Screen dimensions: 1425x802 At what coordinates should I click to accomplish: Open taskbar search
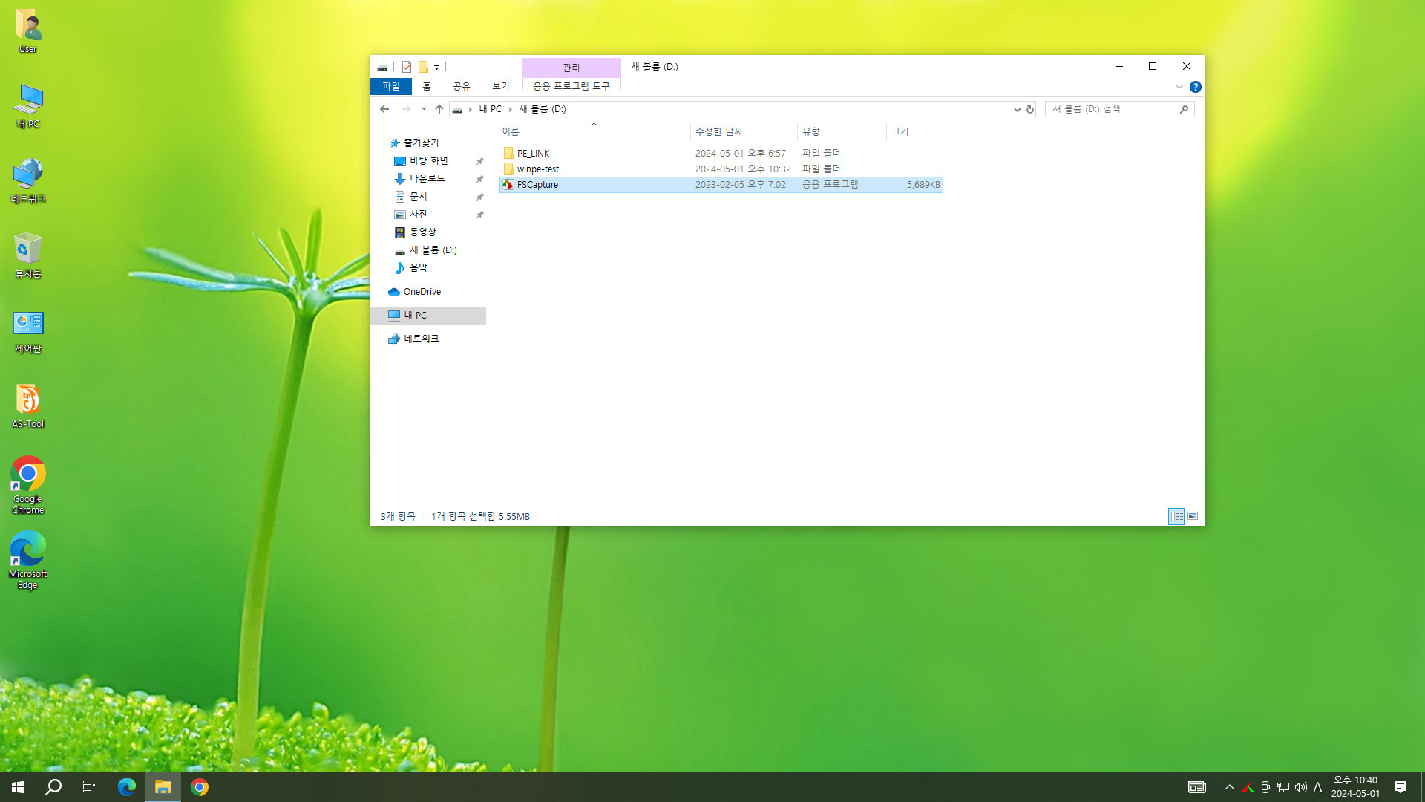(x=53, y=787)
